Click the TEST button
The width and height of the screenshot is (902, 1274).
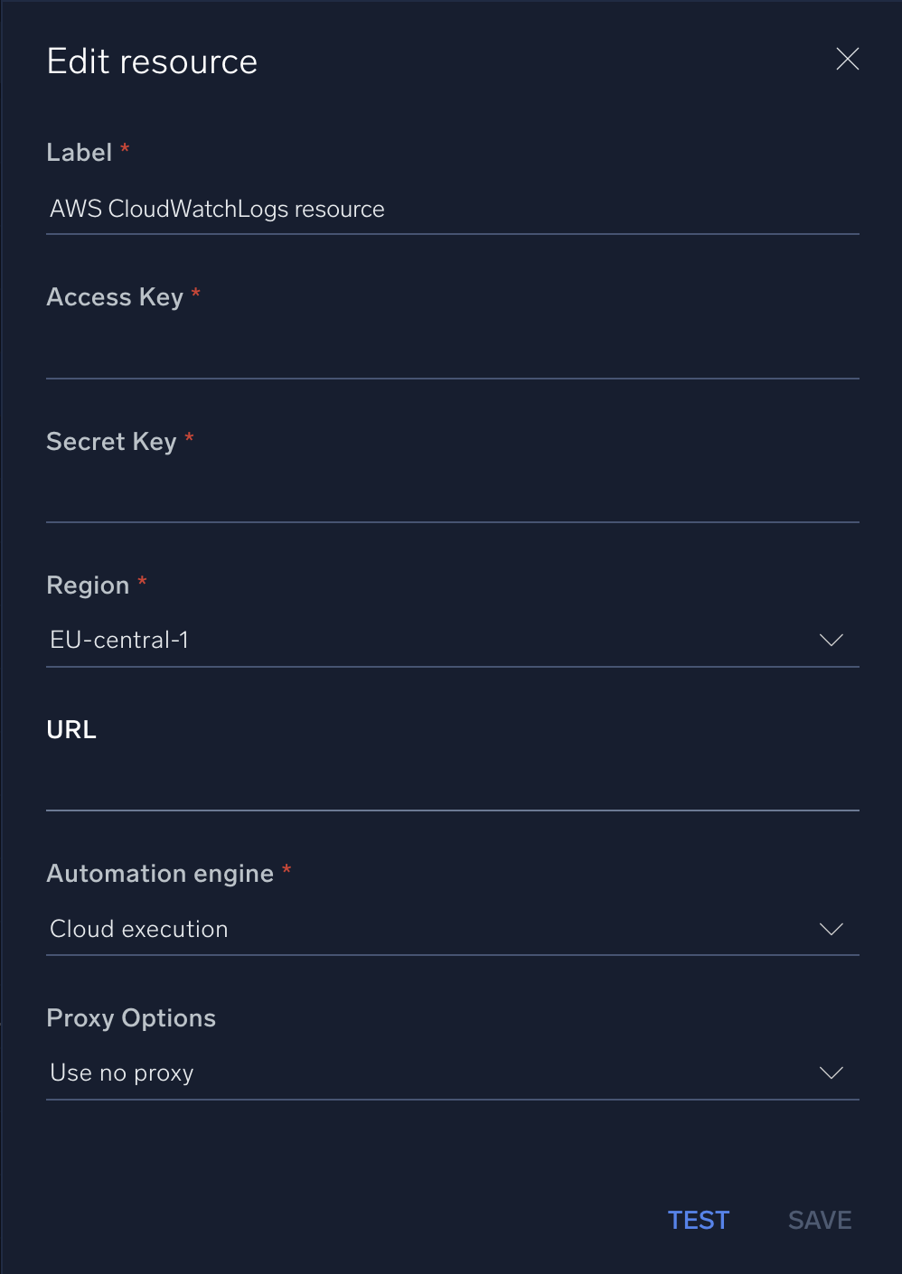[x=698, y=1220]
